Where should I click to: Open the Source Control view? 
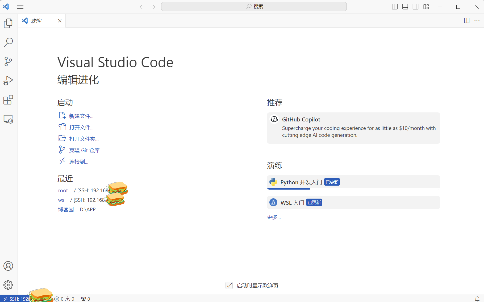tap(8, 62)
